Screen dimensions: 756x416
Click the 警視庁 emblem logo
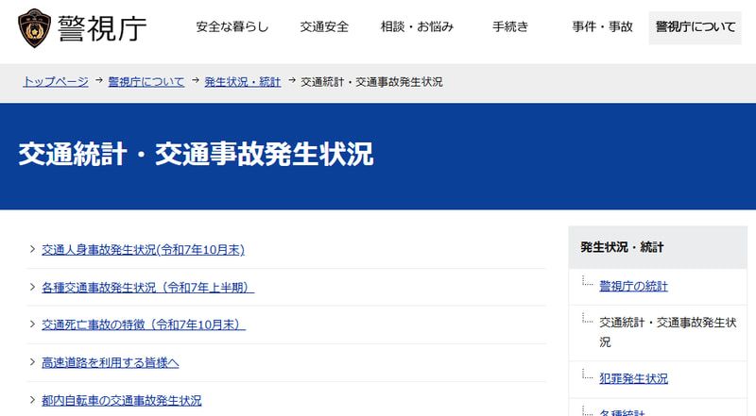tap(34, 28)
